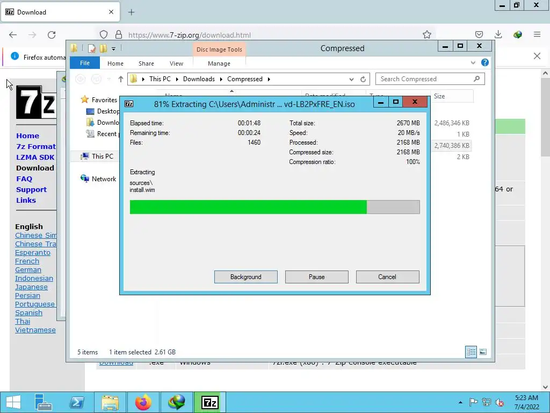
Task: Open the Windows Start button
Action: [13, 402]
